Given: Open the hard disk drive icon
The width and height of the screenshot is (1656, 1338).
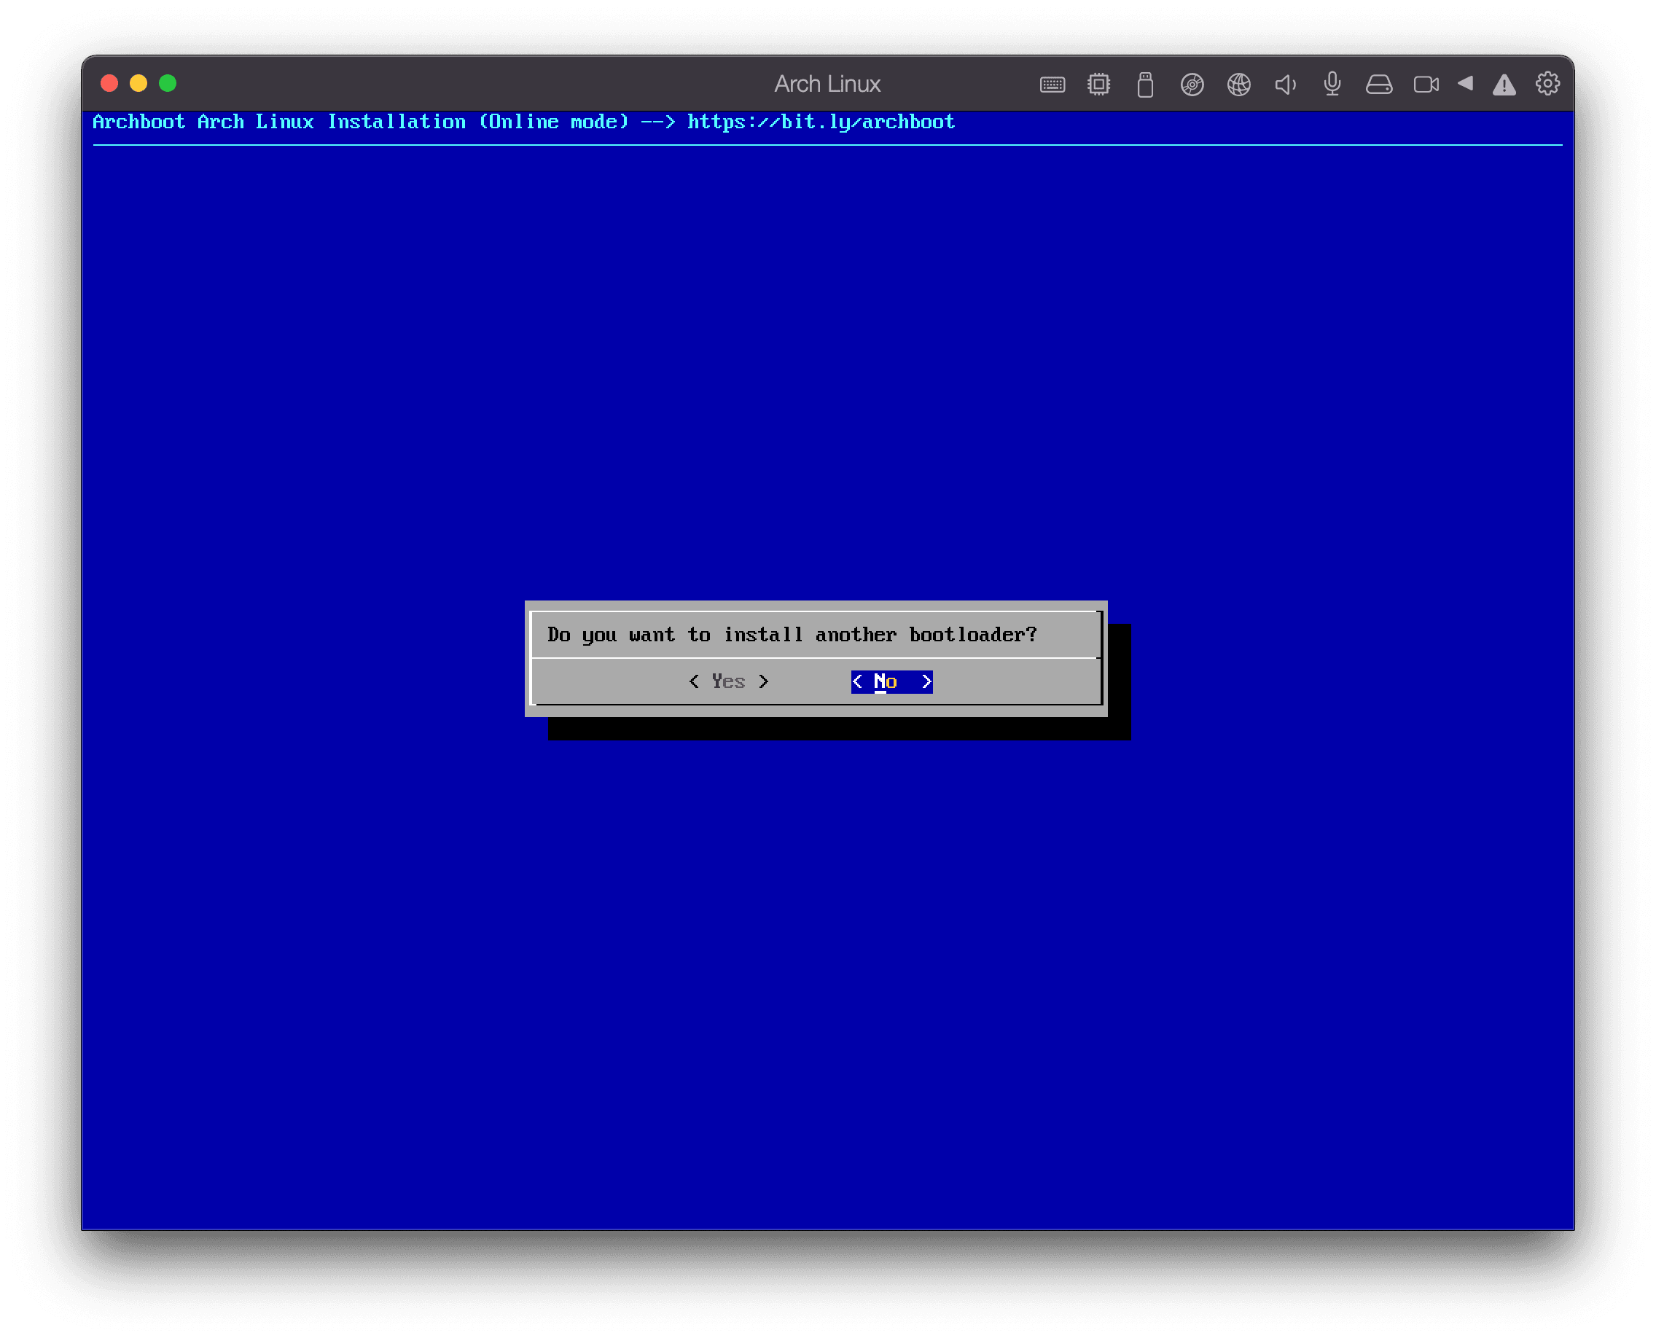Looking at the screenshot, I should tap(1378, 84).
